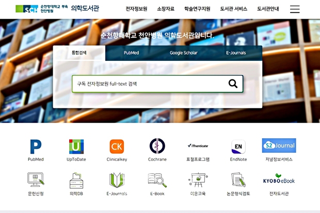Launch the ClinicalKey CK icon

click(117, 146)
